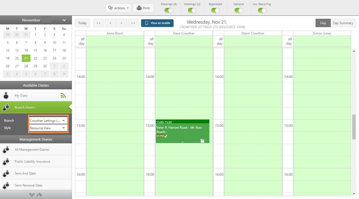
Task: Go to previous day with < button
Action: click(110, 23)
